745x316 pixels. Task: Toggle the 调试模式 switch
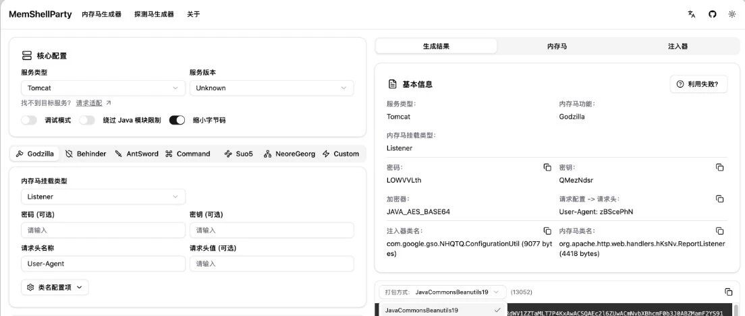tap(29, 121)
